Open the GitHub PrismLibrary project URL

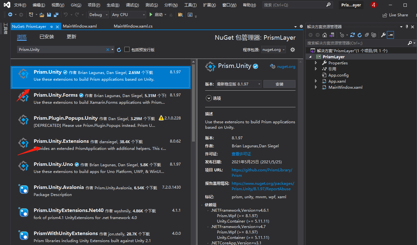pos(262,173)
